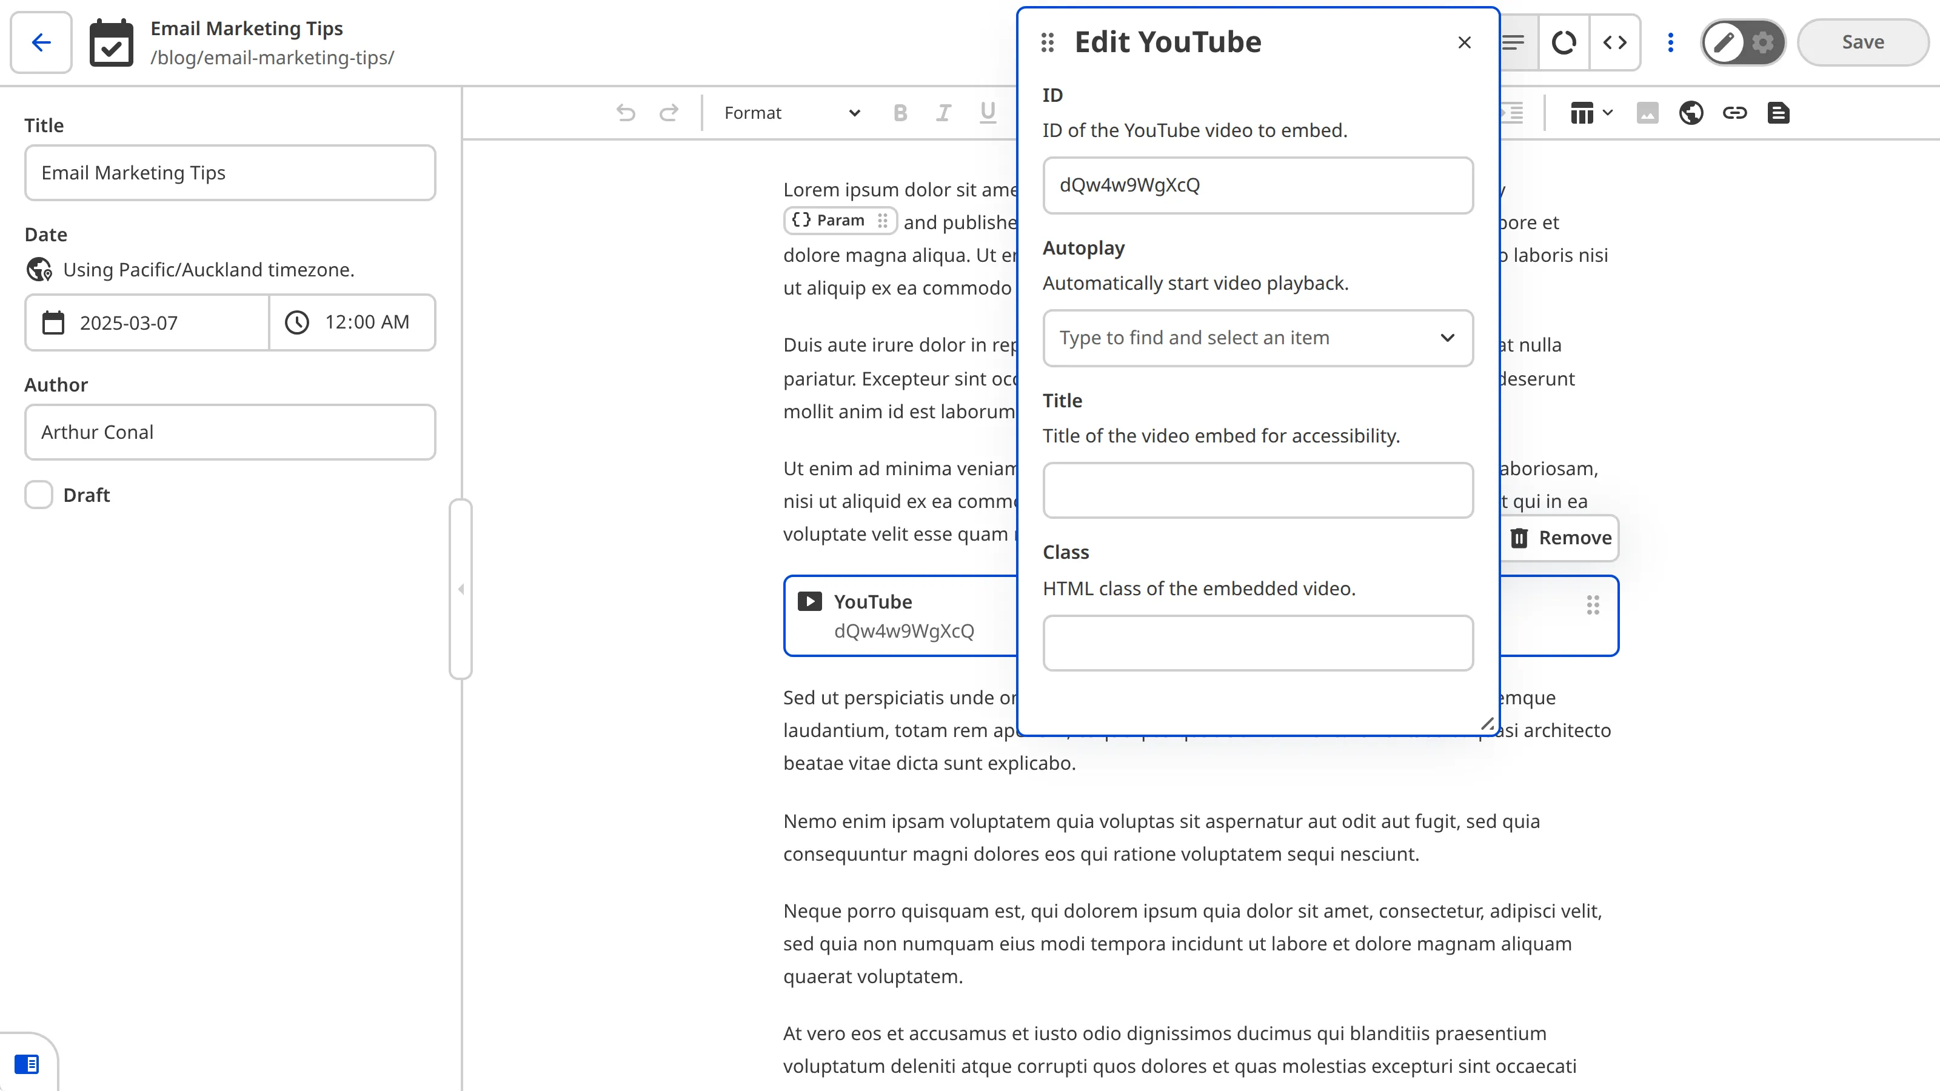The height and width of the screenshot is (1091, 1940).
Task: Open the Format style dropdown
Action: pyautogui.click(x=792, y=113)
